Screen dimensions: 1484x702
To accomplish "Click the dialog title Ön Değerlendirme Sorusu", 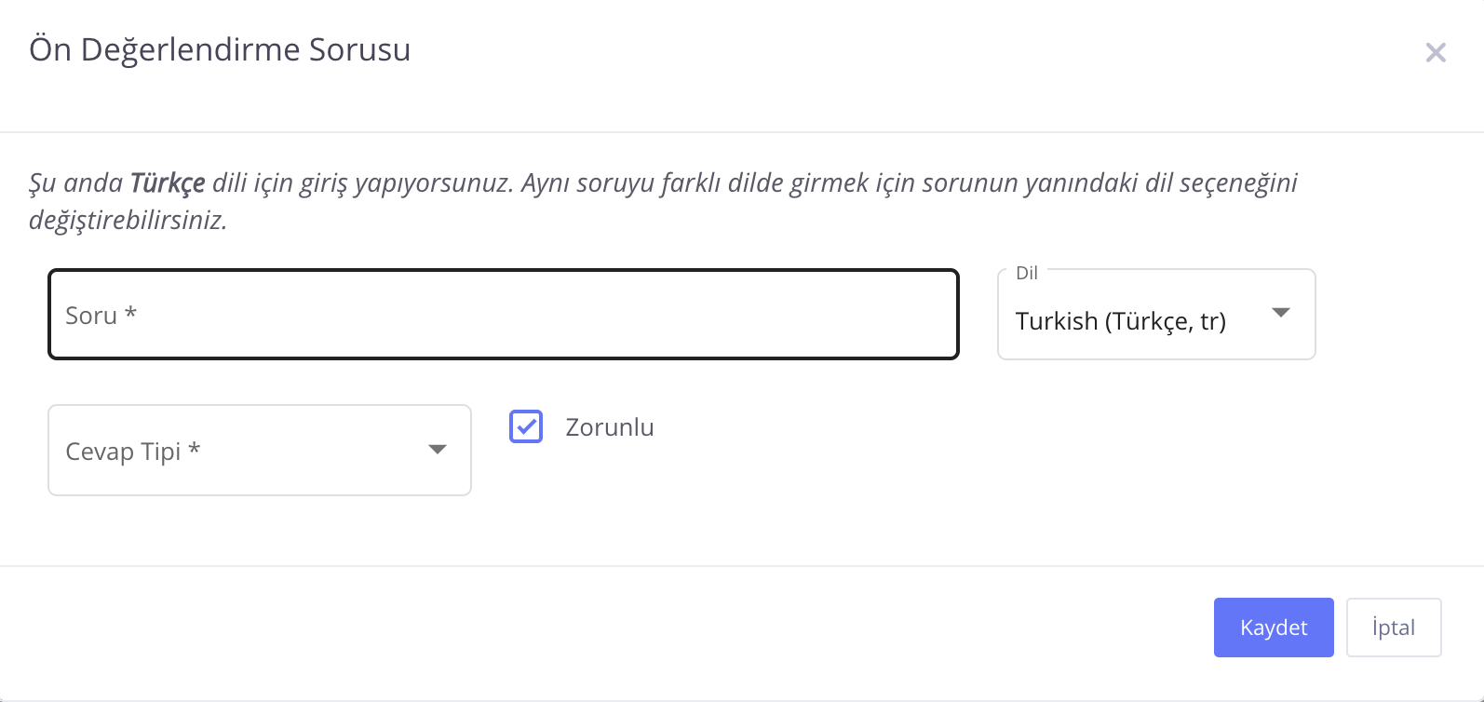I will point(220,49).
